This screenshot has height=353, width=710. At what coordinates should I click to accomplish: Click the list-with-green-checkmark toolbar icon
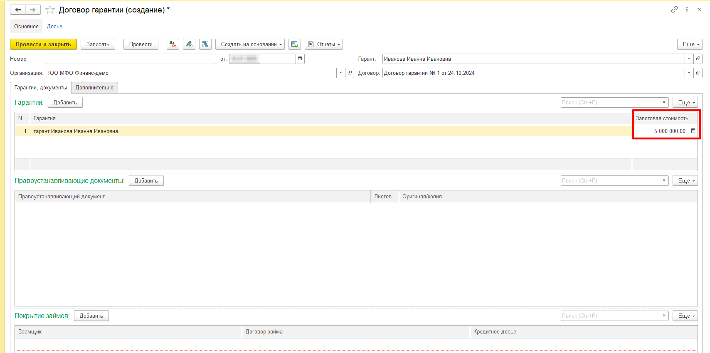[295, 44]
